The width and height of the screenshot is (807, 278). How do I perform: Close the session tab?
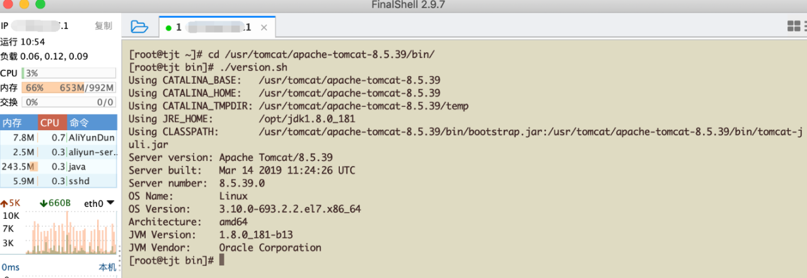pyautogui.click(x=264, y=28)
